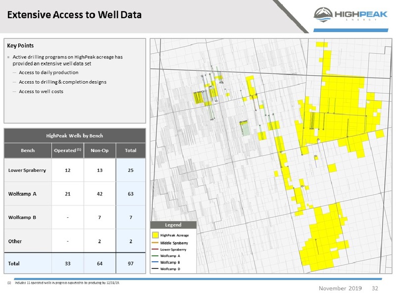Click Total row Non-Op value 64
396x297 pixels.
(x=100, y=264)
